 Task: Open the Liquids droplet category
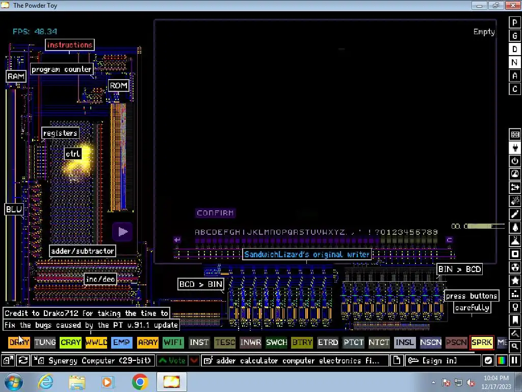515,228
